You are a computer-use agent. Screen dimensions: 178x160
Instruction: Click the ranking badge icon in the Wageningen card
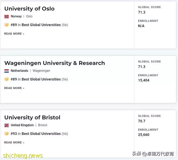(6, 79)
